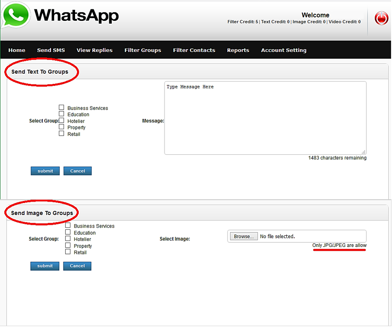Viewport: 392px width, 328px height.
Task: Cancel the Send Image To Groups form
Action: [77, 266]
